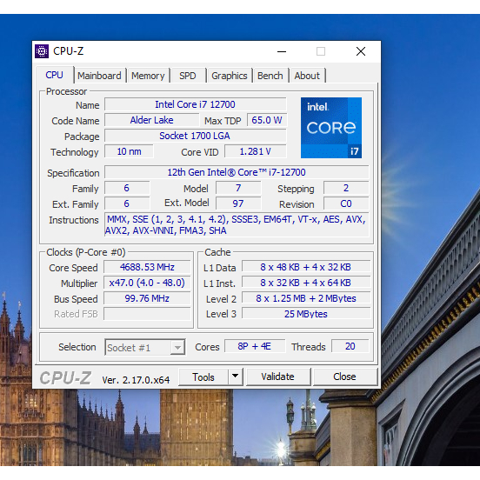Click the Model value '7'

[x=238, y=188]
